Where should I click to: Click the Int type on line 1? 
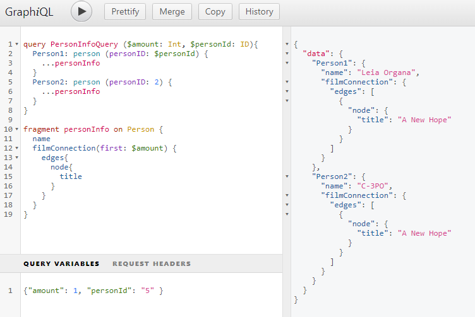[174, 44]
